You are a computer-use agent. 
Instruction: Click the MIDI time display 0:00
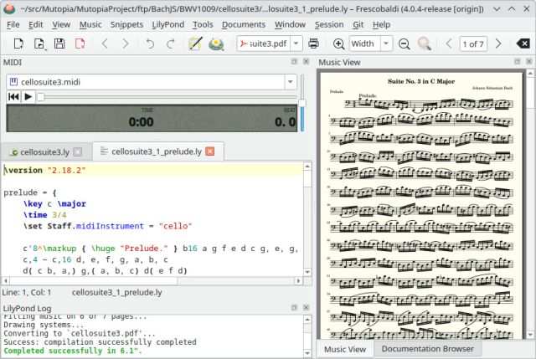(142, 122)
